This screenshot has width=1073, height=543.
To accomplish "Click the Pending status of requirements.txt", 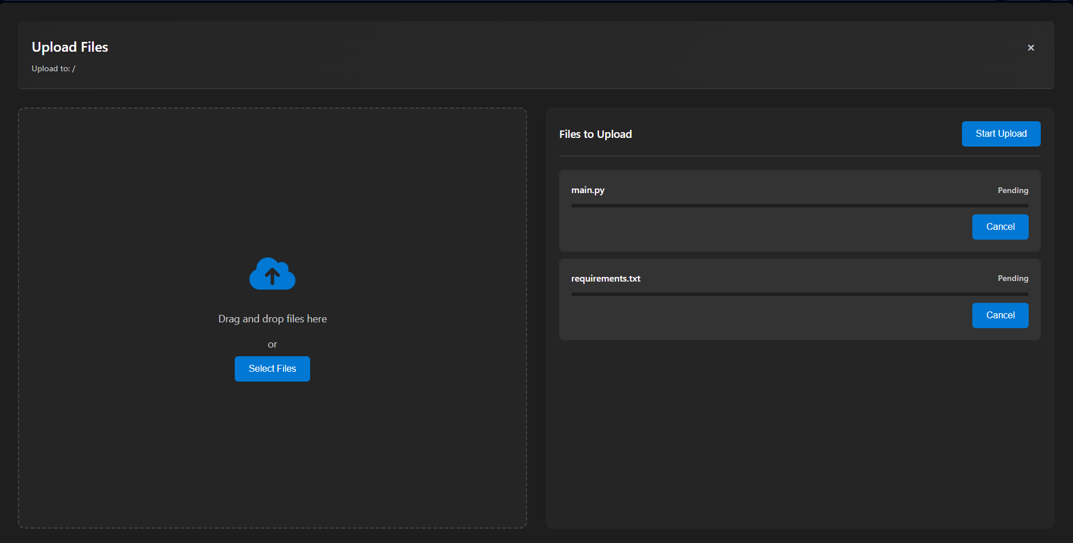I will tap(1013, 278).
